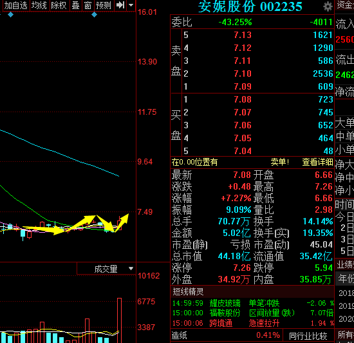Open the 同行业比较 industry comparison
354x343 pixels.
[x=308, y=336]
